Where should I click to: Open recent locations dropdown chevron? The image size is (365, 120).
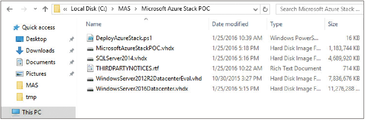tap(35, 9)
